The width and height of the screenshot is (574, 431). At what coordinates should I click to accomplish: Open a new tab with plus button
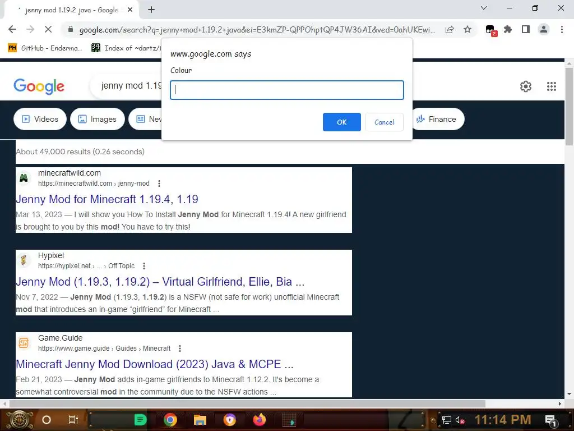(x=151, y=10)
